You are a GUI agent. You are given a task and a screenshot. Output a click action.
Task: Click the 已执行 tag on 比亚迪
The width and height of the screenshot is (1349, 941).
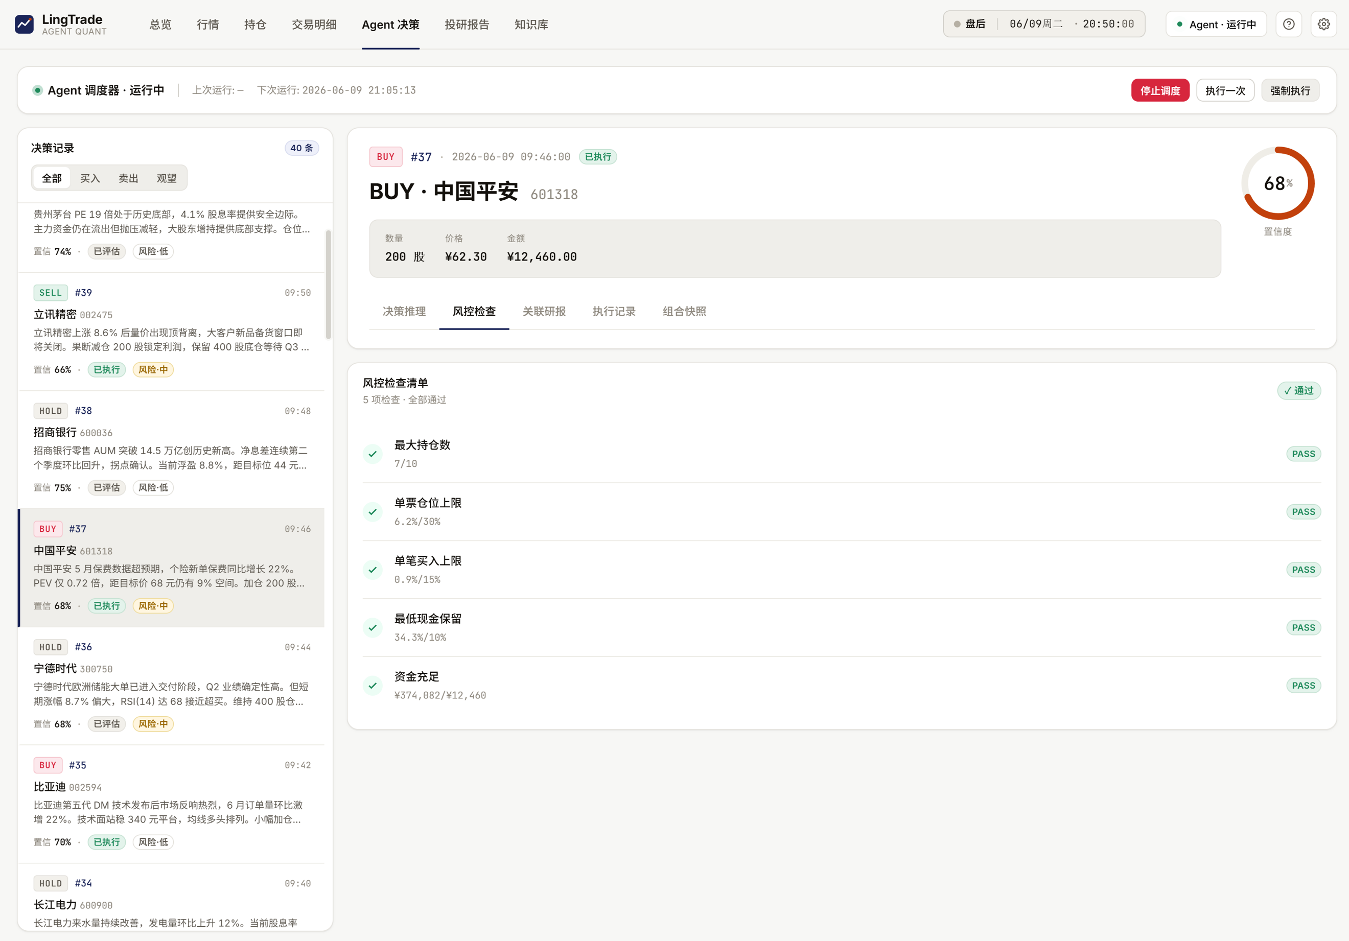[106, 842]
